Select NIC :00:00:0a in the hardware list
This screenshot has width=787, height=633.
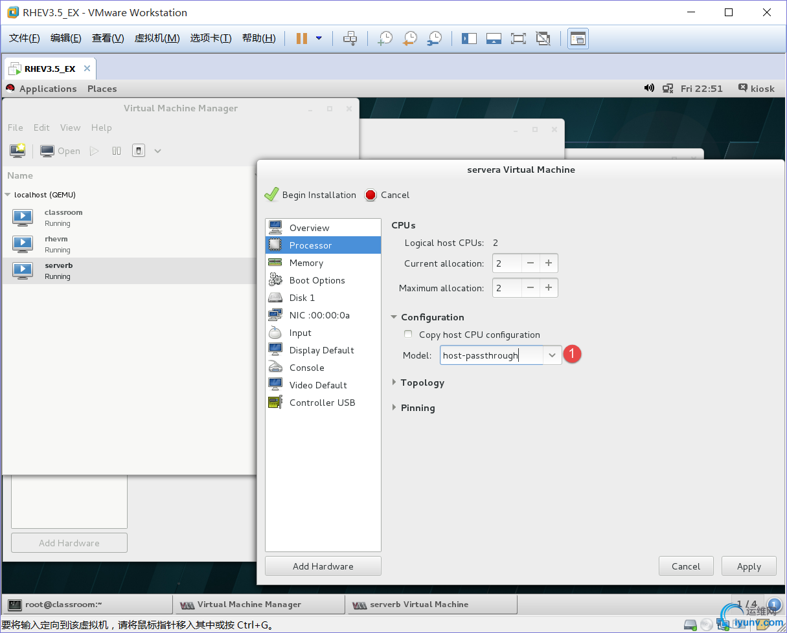tap(323, 315)
